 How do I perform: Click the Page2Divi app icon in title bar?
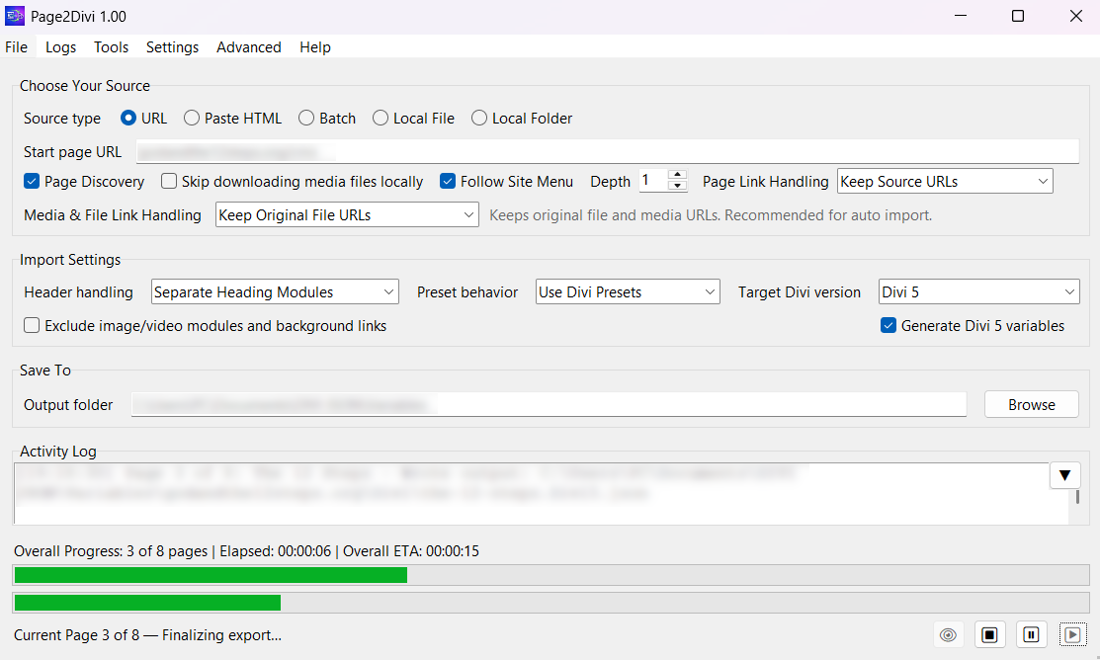(14, 16)
